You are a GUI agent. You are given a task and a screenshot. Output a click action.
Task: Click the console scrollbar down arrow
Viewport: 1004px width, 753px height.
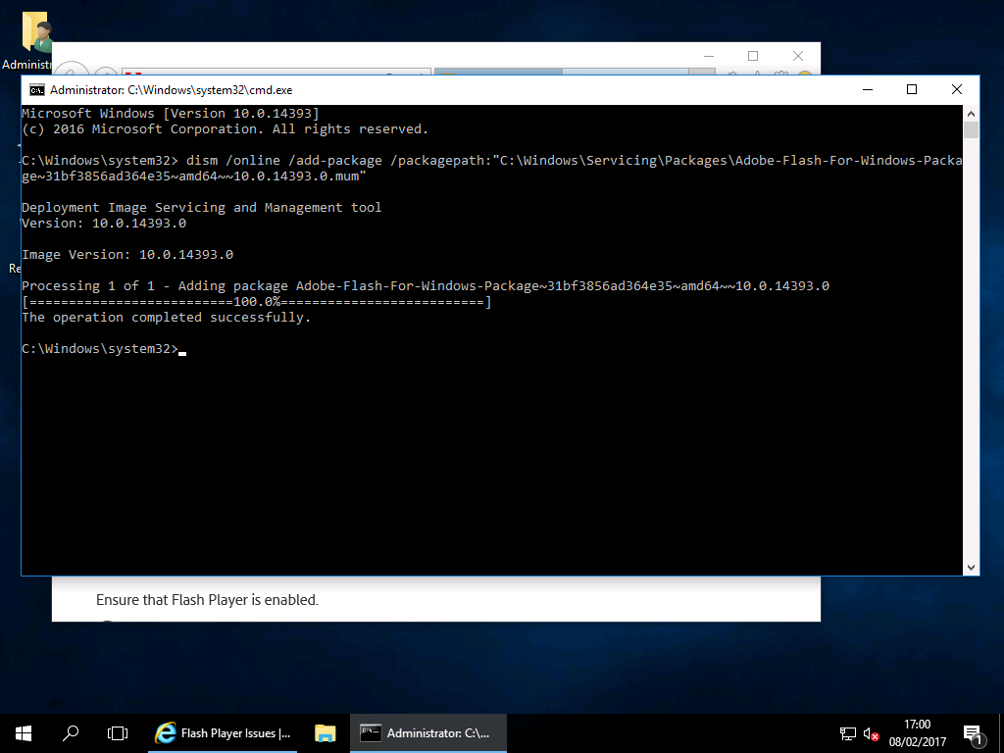tap(971, 568)
